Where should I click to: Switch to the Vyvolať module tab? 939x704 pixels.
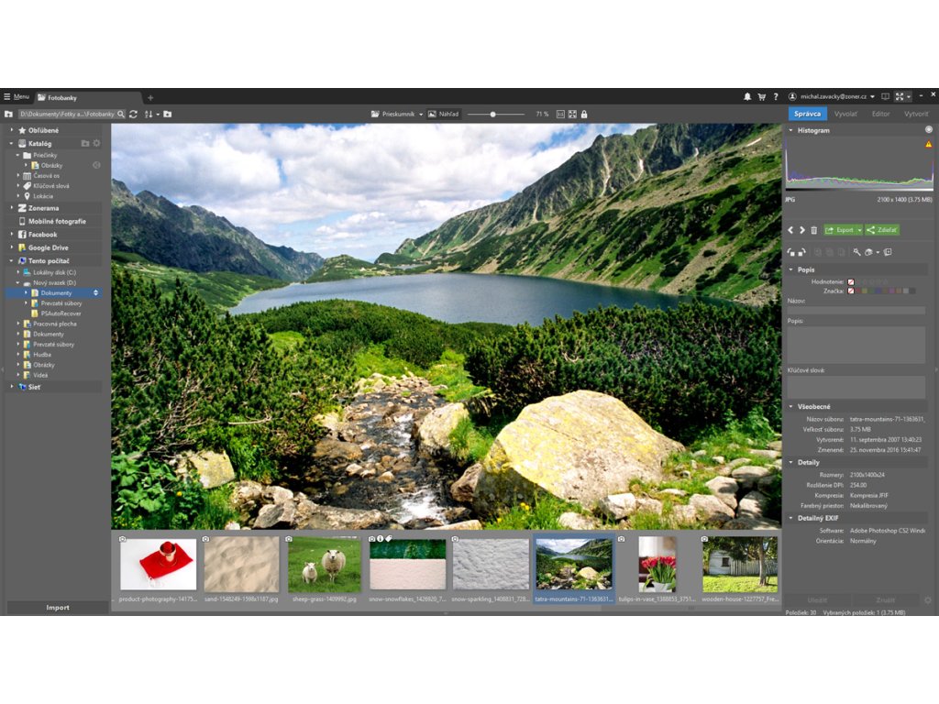[x=845, y=114]
